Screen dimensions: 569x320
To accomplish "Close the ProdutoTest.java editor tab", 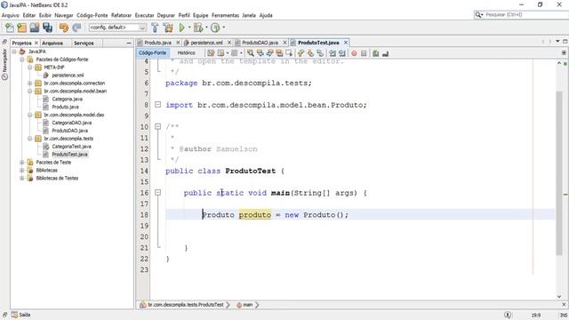I will (346, 43).
